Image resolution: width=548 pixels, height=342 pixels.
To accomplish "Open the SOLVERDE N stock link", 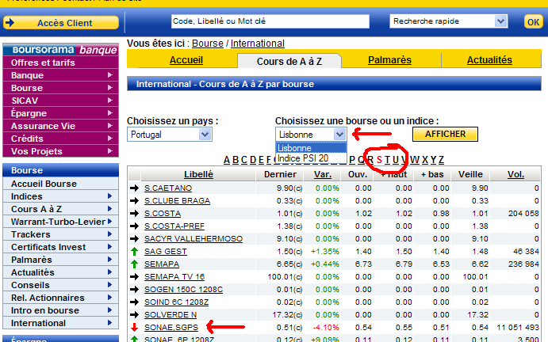I will [171, 315].
